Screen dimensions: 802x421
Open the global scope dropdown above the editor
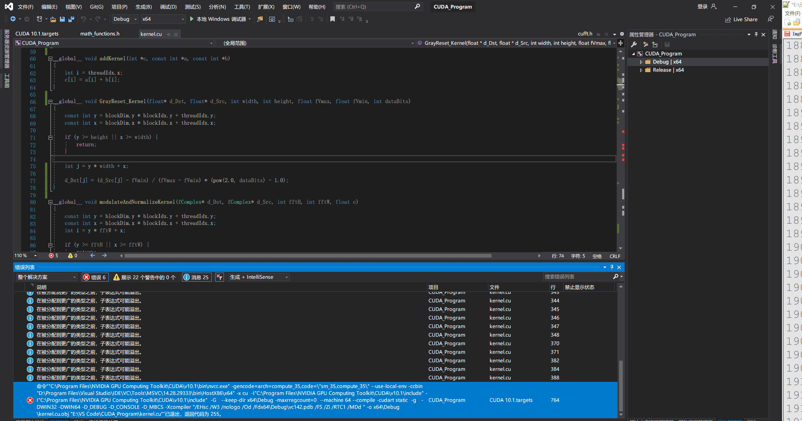[x=315, y=43]
